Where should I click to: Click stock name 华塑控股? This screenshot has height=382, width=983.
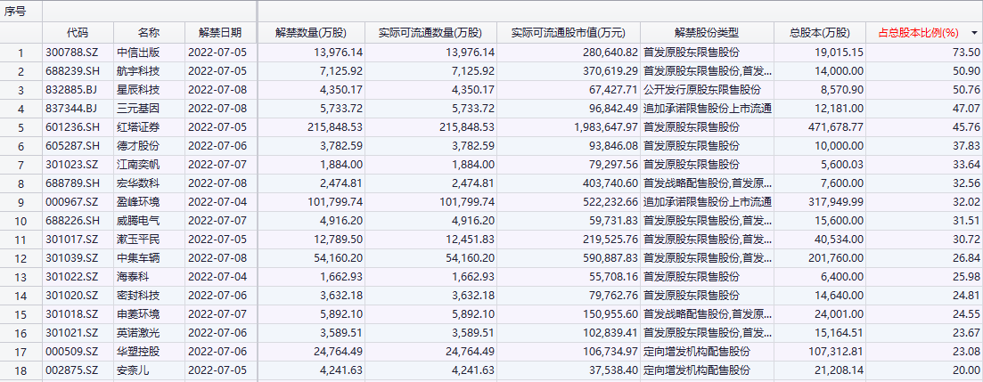(x=138, y=353)
